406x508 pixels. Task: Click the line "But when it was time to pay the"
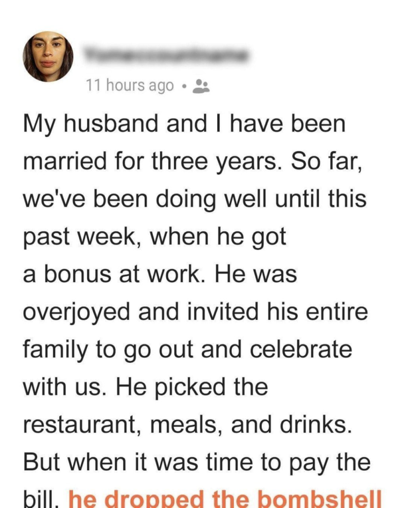(196, 463)
